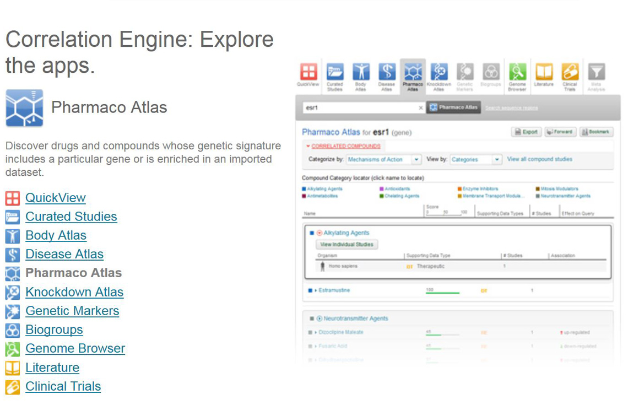This screenshot has height=405, width=628.
Task: Select Body Atlas icon in the top toolbar
Action: click(361, 72)
